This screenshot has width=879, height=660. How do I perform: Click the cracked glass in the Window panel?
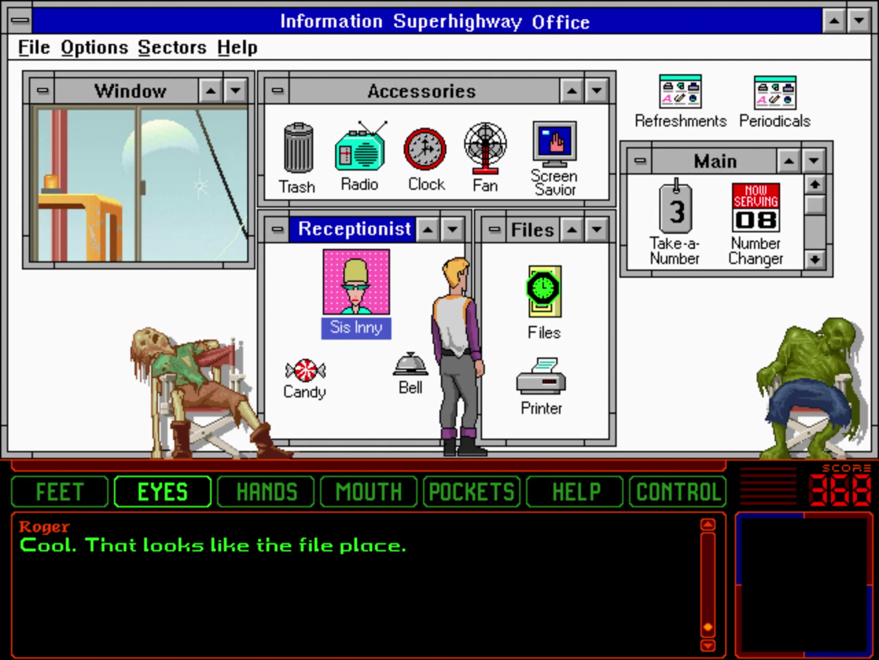coord(201,185)
